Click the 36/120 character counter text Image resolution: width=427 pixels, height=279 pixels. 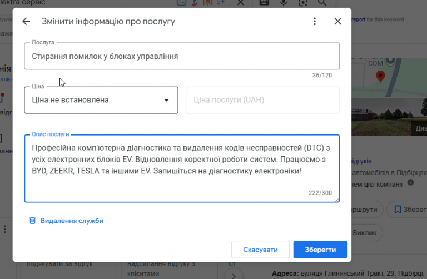click(x=322, y=76)
